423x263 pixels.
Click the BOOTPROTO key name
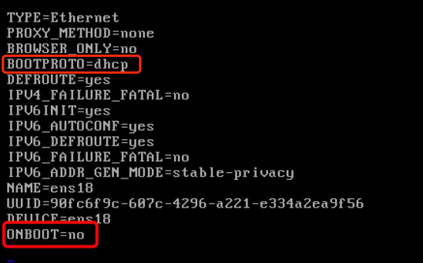coord(45,65)
